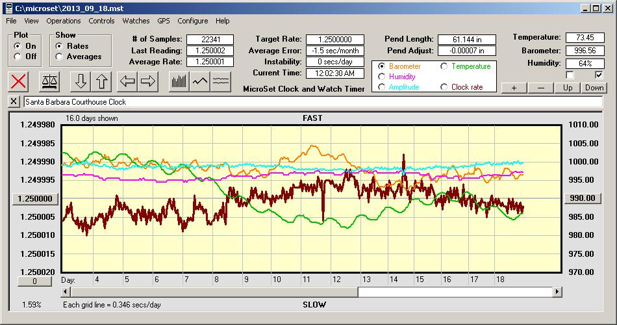Click the Down button
Image resolution: width=617 pixels, height=325 pixels.
[x=594, y=88]
